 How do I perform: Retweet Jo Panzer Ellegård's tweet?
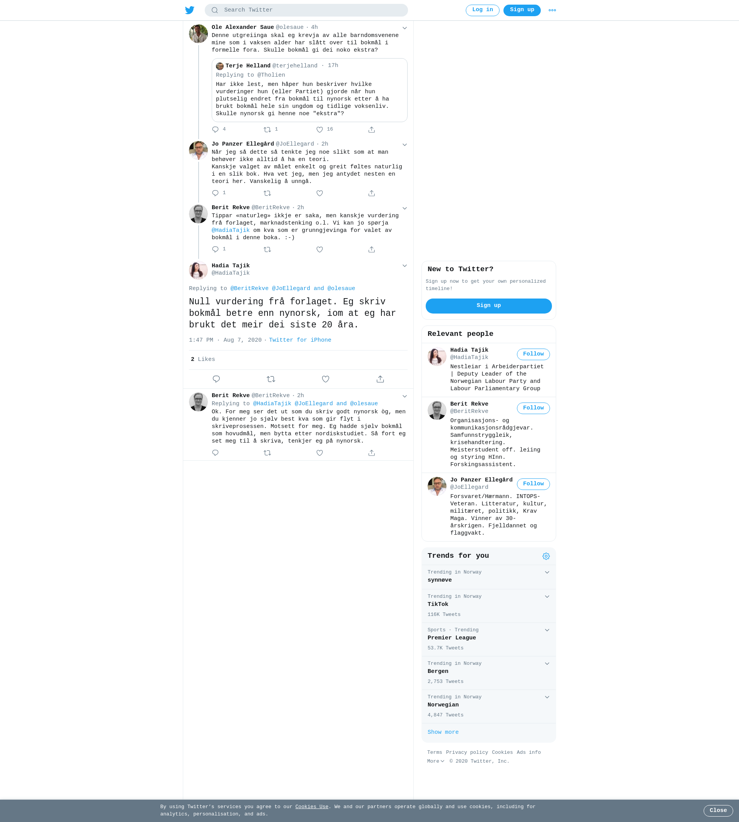[x=267, y=193]
